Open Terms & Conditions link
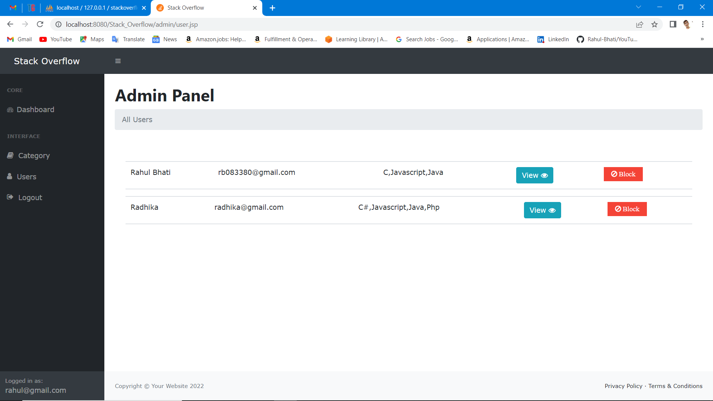Viewport: 713px width, 401px height. [675, 386]
